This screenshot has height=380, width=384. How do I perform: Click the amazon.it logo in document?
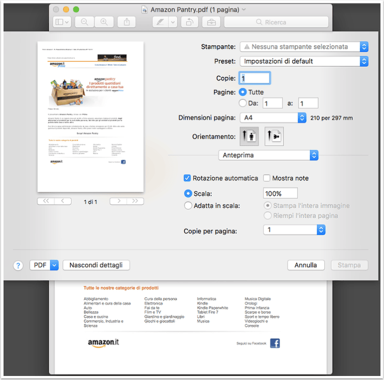[x=104, y=343]
